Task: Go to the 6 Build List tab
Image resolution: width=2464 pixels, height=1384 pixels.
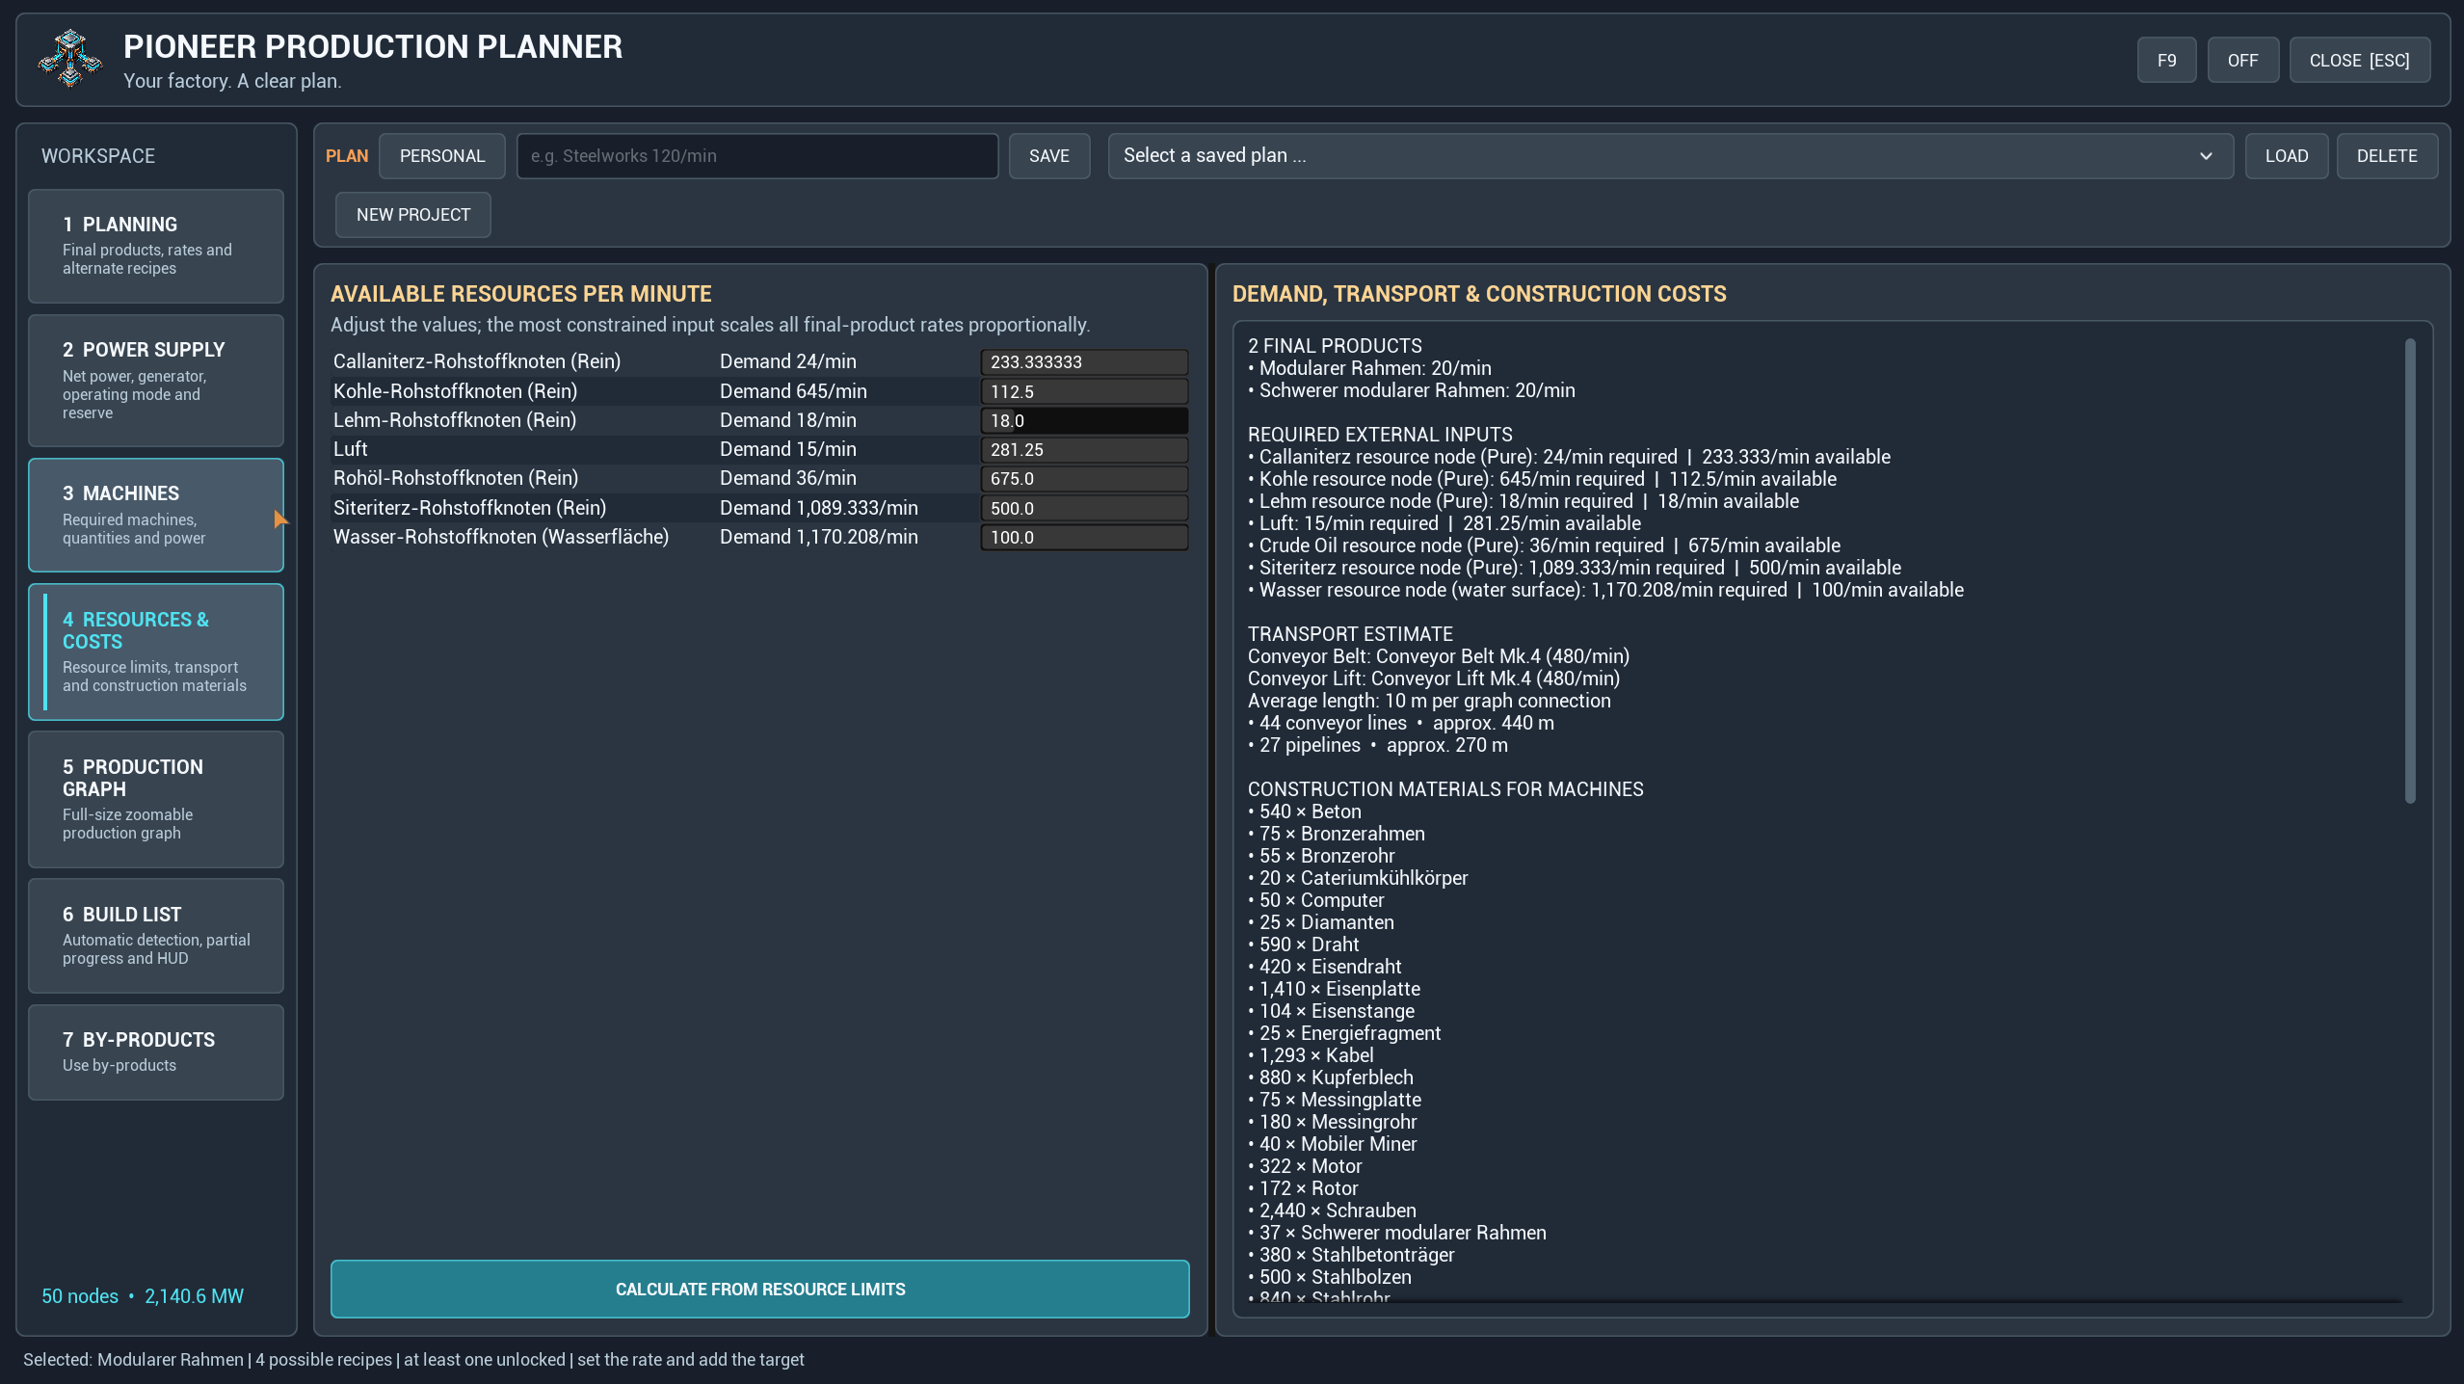Action: [156, 935]
